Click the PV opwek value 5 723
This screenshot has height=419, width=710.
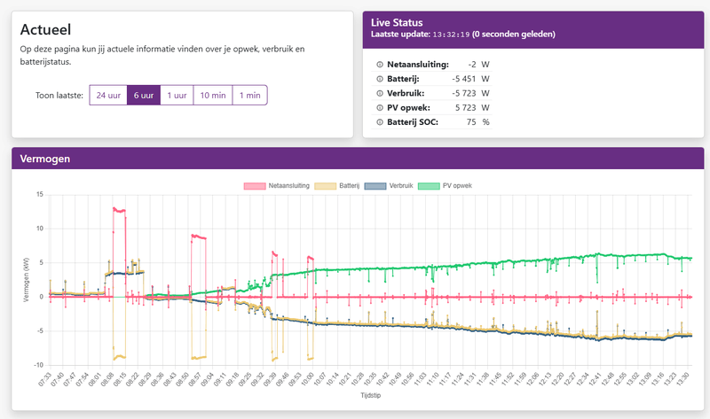pyautogui.click(x=465, y=108)
